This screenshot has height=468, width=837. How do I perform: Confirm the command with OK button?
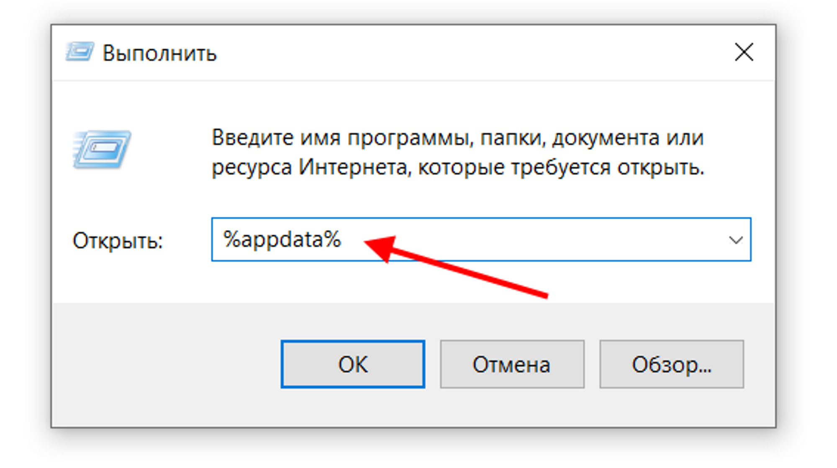pyautogui.click(x=353, y=364)
